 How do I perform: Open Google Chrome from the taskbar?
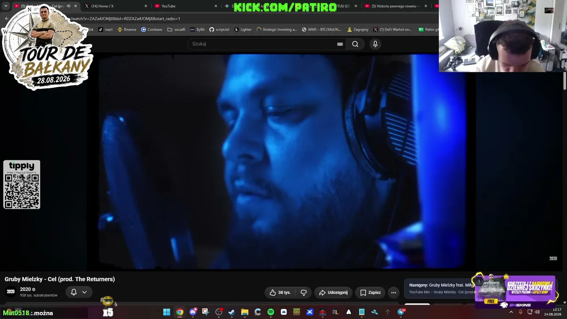[179, 312]
